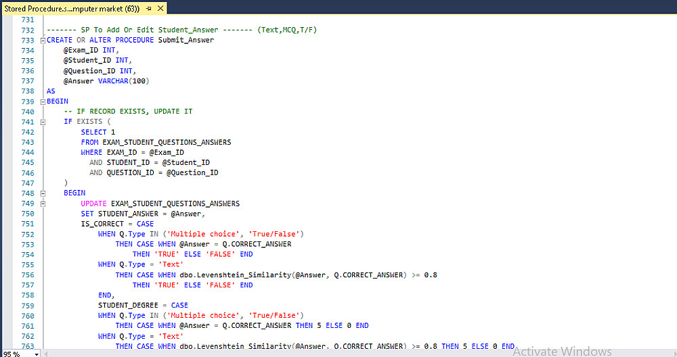Collapse the CREATE OR ALTER PROCEDURE block

click(x=43, y=40)
